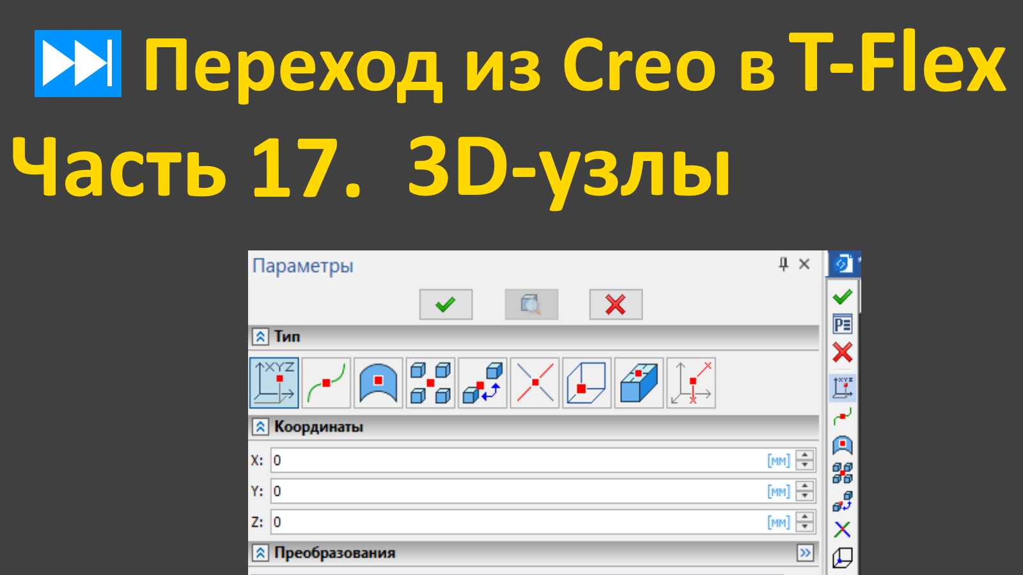1023x575 pixels.
Task: Select the node-on-curve type icon
Action: click(326, 383)
